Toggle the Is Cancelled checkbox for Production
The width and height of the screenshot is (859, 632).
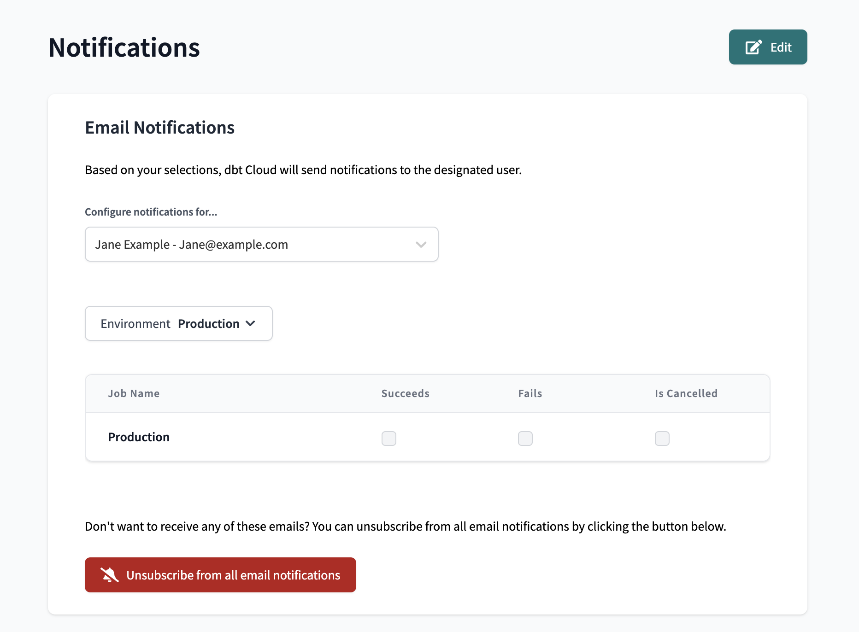(662, 438)
